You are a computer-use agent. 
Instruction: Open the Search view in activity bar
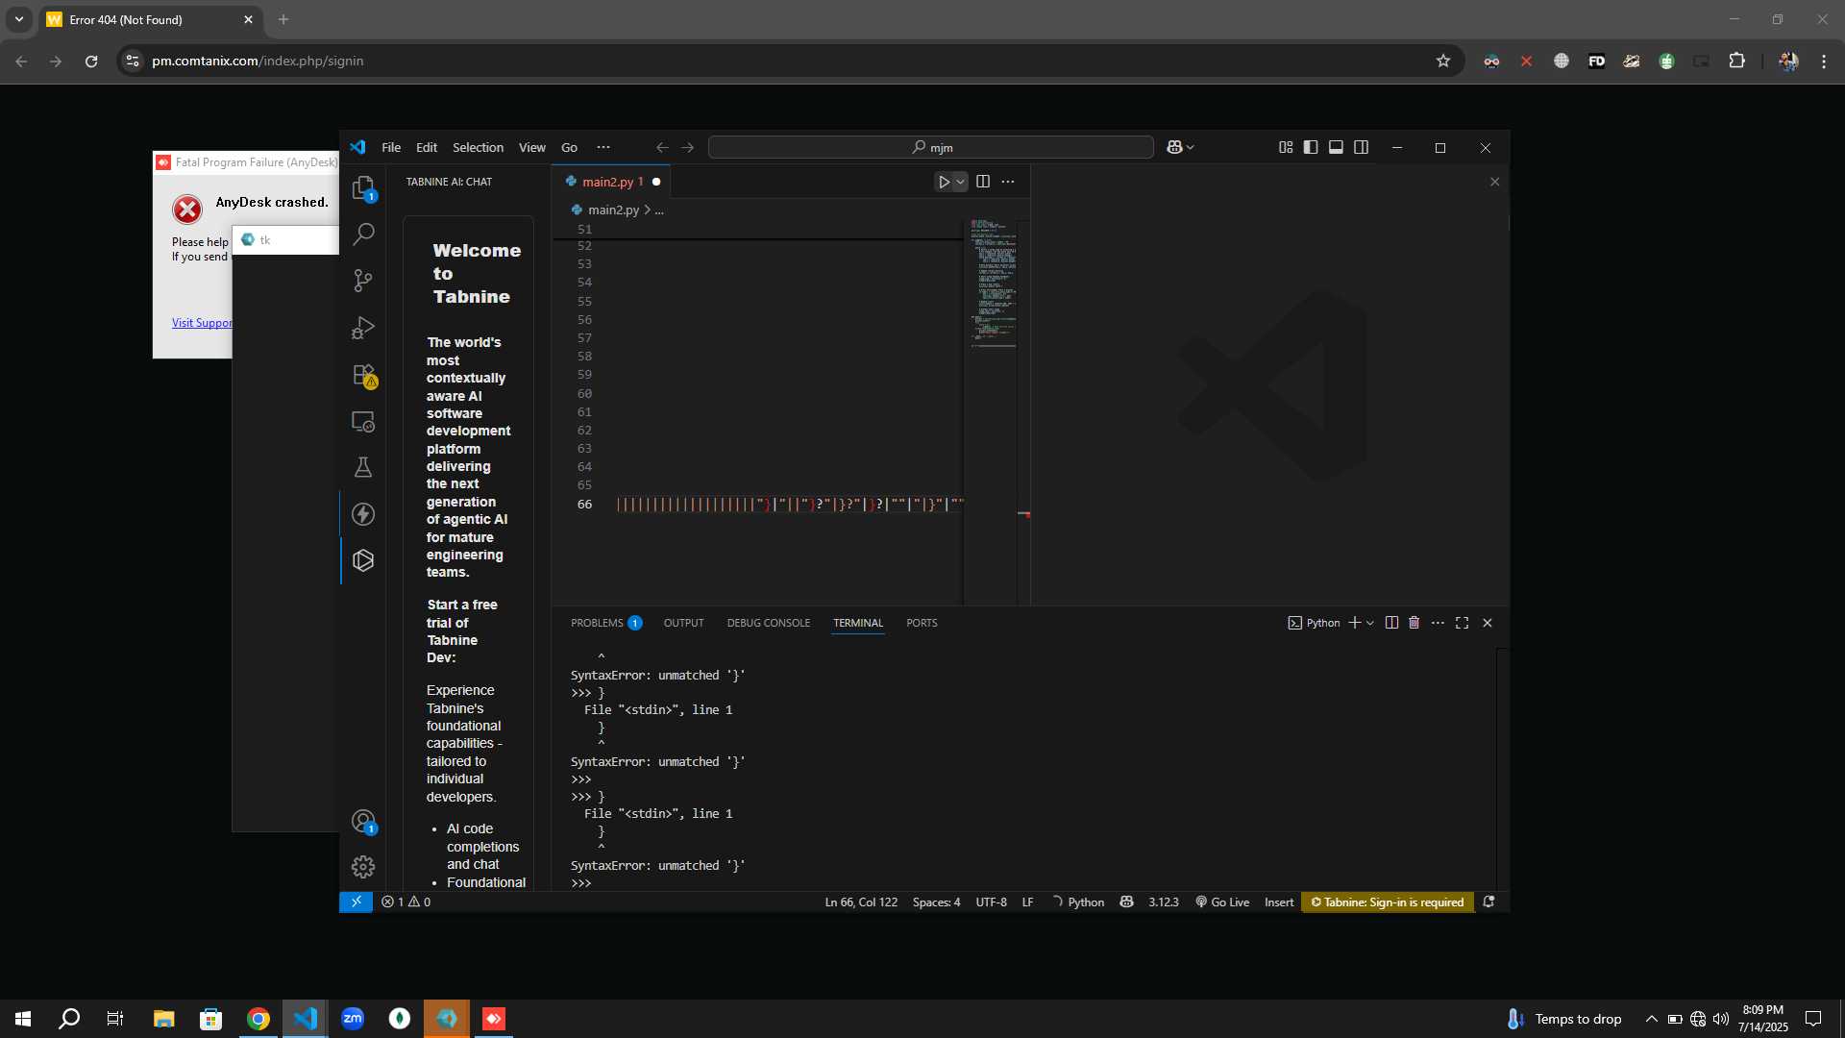[x=363, y=234]
